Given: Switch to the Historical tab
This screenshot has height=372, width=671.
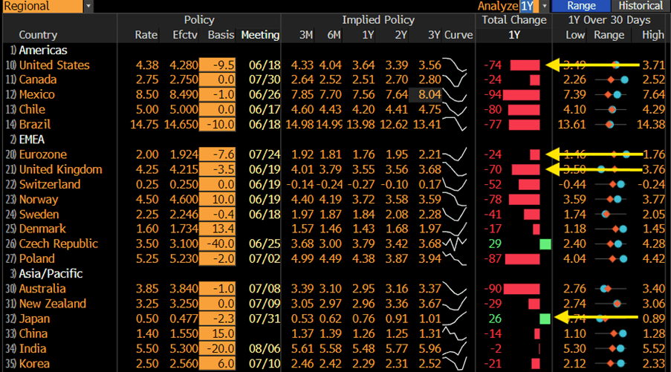Looking at the screenshot, I should 641,6.
